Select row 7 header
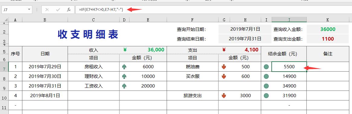Viewport: 352px width, 114px height. tap(4, 66)
